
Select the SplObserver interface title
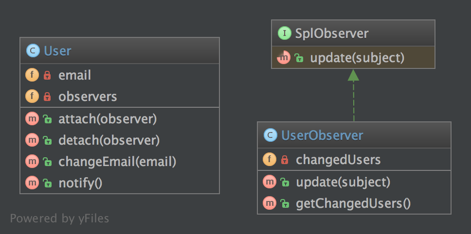[x=331, y=33]
